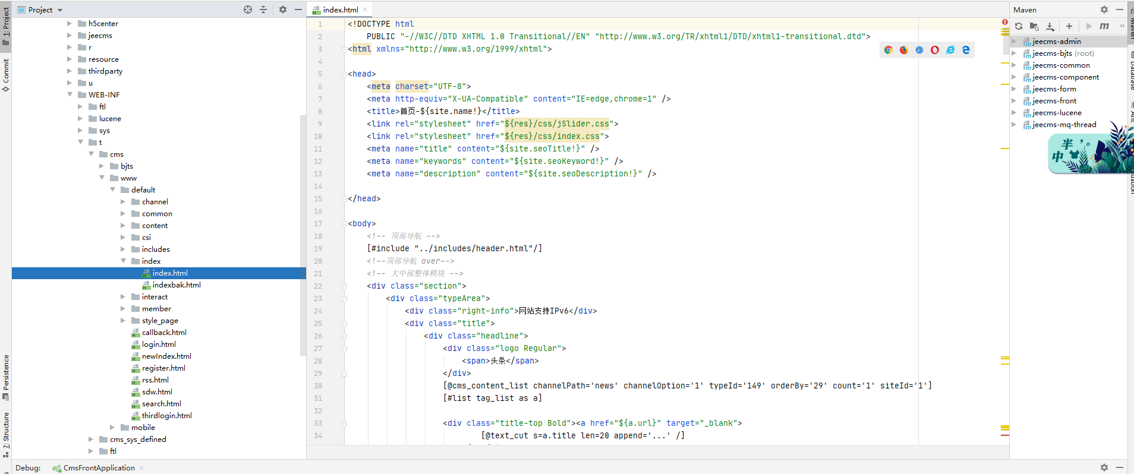Expand the jeecms-front Maven module
The width and height of the screenshot is (1134, 474).
pos(1014,101)
